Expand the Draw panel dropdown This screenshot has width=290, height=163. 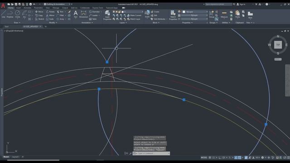[17, 23]
